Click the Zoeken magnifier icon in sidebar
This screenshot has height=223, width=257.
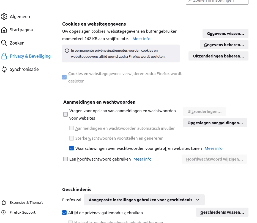[x=4, y=43]
